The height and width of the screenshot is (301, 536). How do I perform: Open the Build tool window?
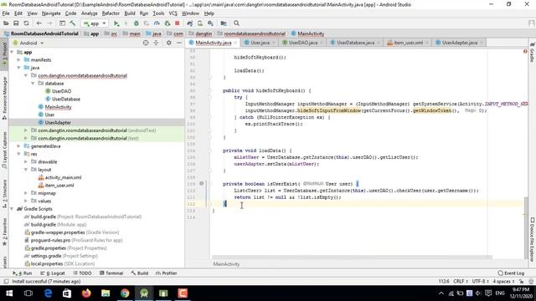[x=140, y=273]
